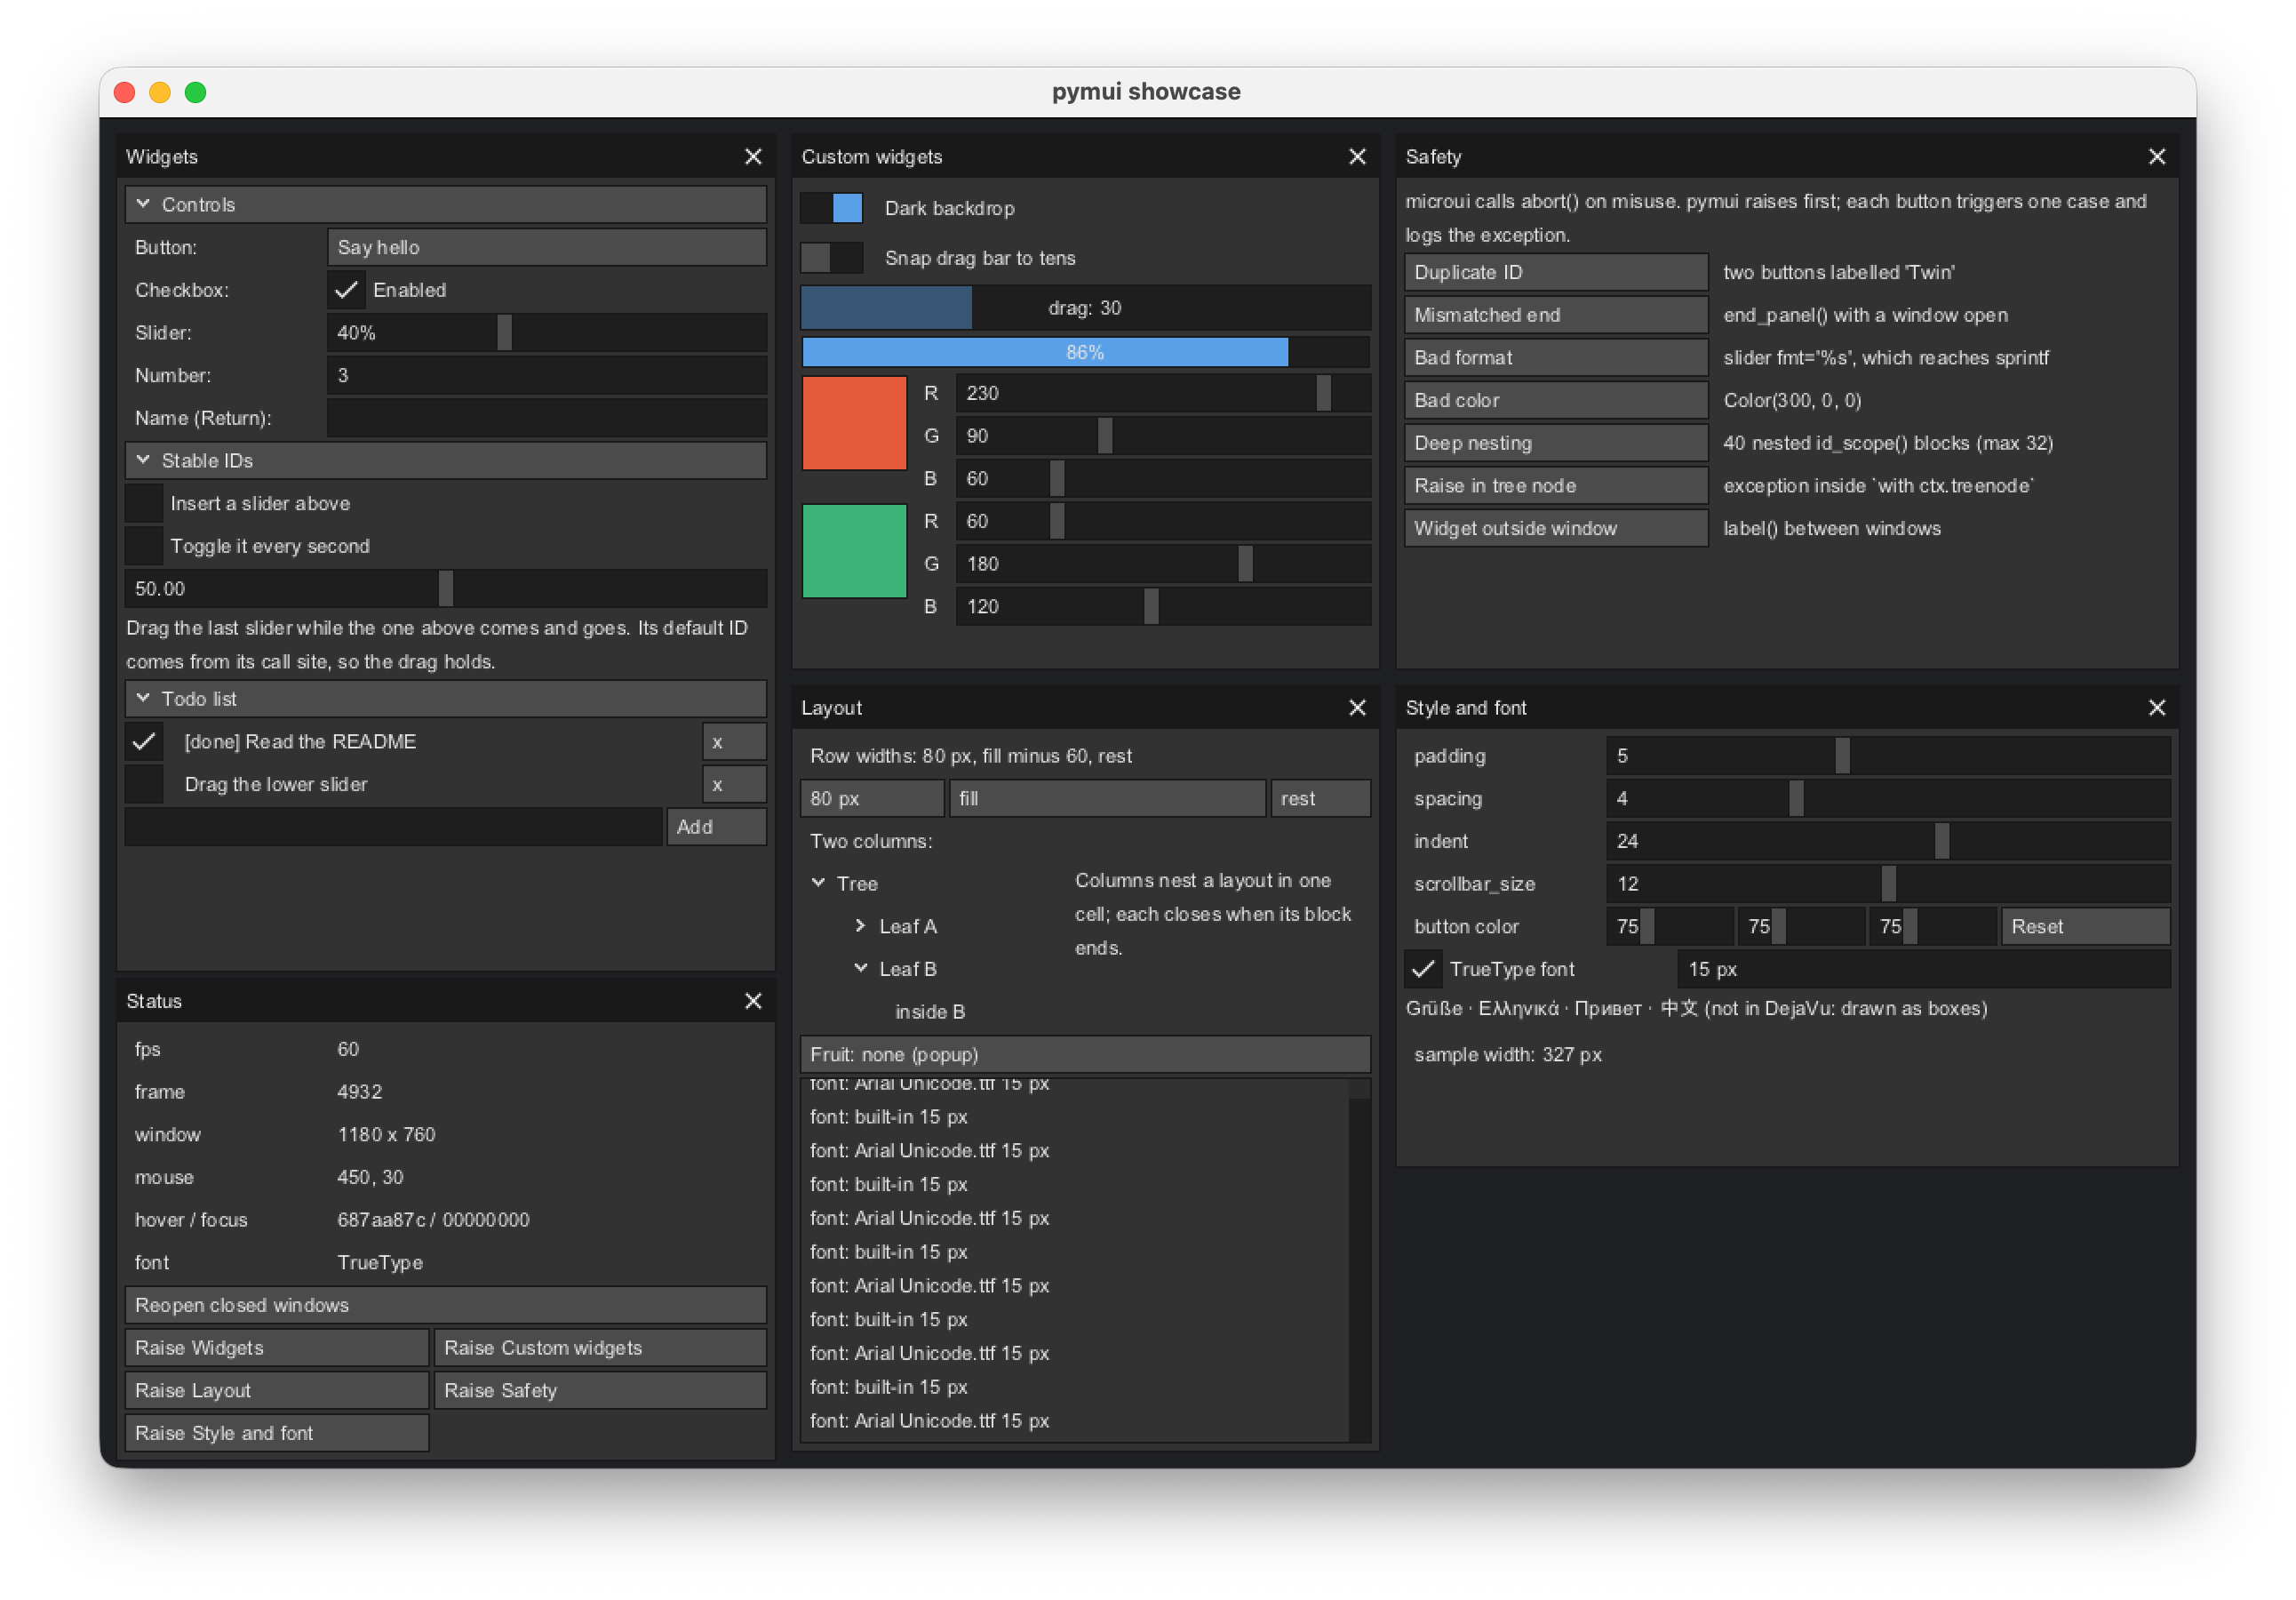Click the padding slider in Style
This screenshot has height=1600, width=2296.
(1888, 756)
